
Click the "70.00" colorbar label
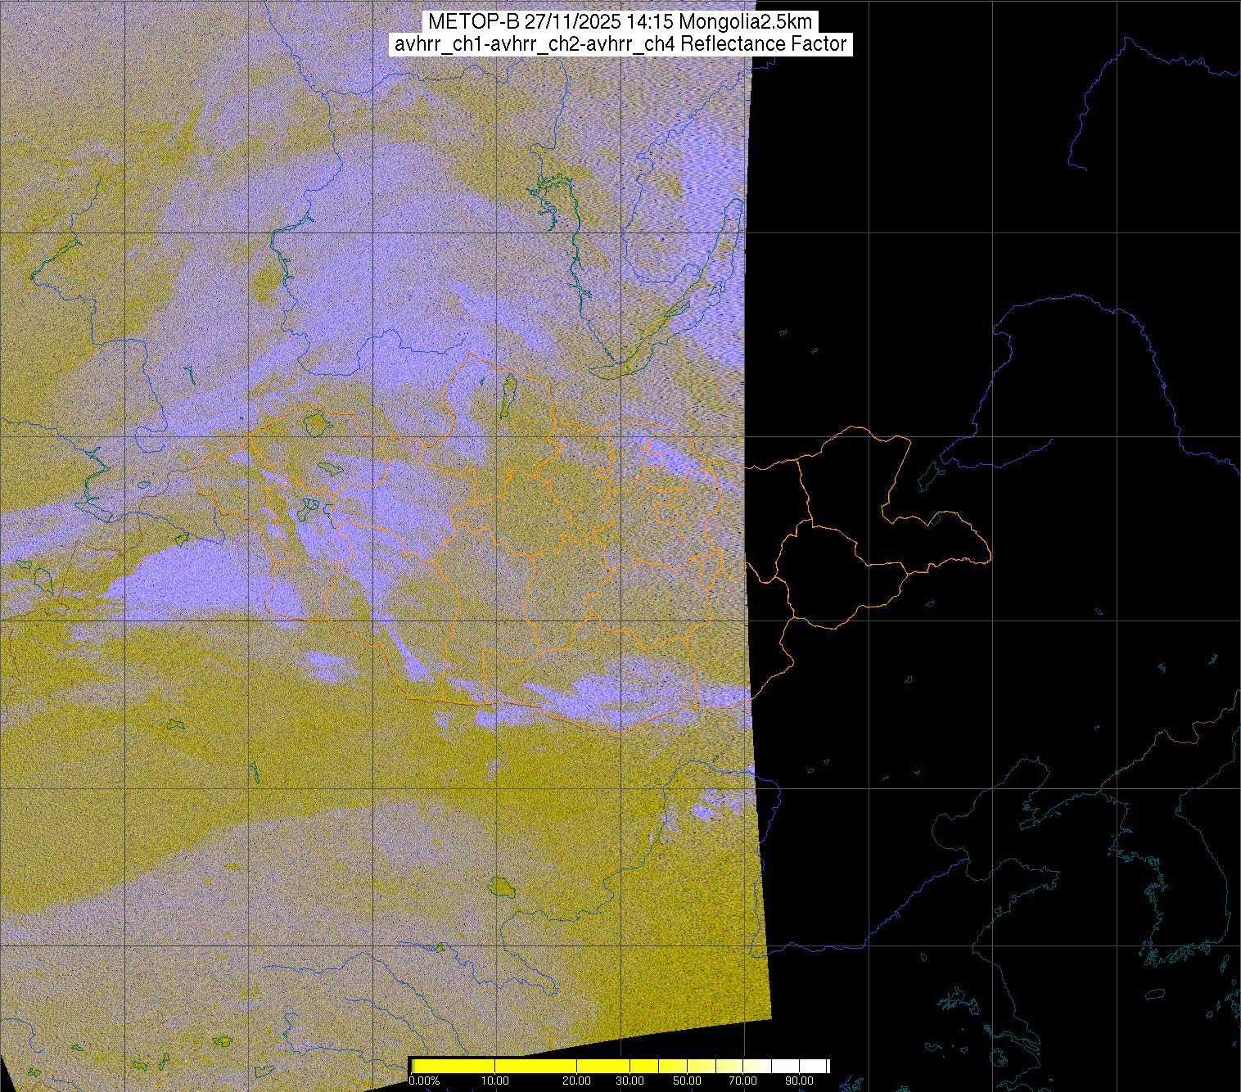[744, 1081]
